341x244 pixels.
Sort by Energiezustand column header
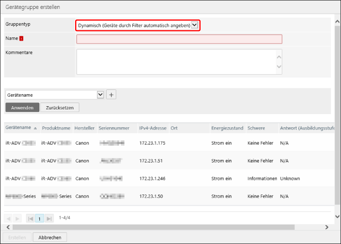pos(227,128)
